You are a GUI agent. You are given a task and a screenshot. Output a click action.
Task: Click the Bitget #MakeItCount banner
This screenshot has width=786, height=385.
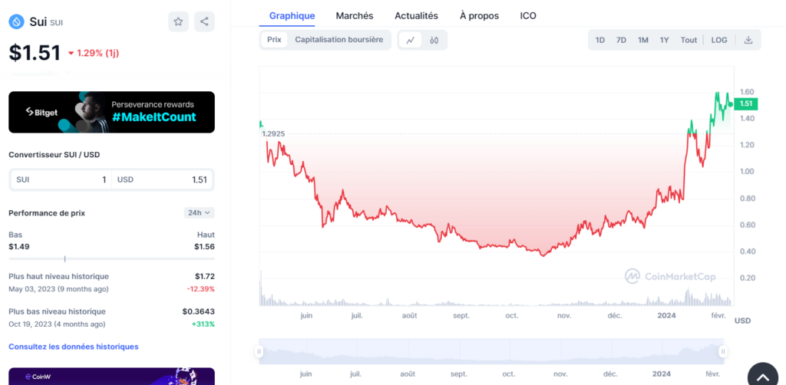(x=111, y=112)
